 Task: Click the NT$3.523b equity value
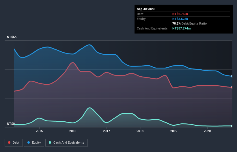click(x=180, y=19)
